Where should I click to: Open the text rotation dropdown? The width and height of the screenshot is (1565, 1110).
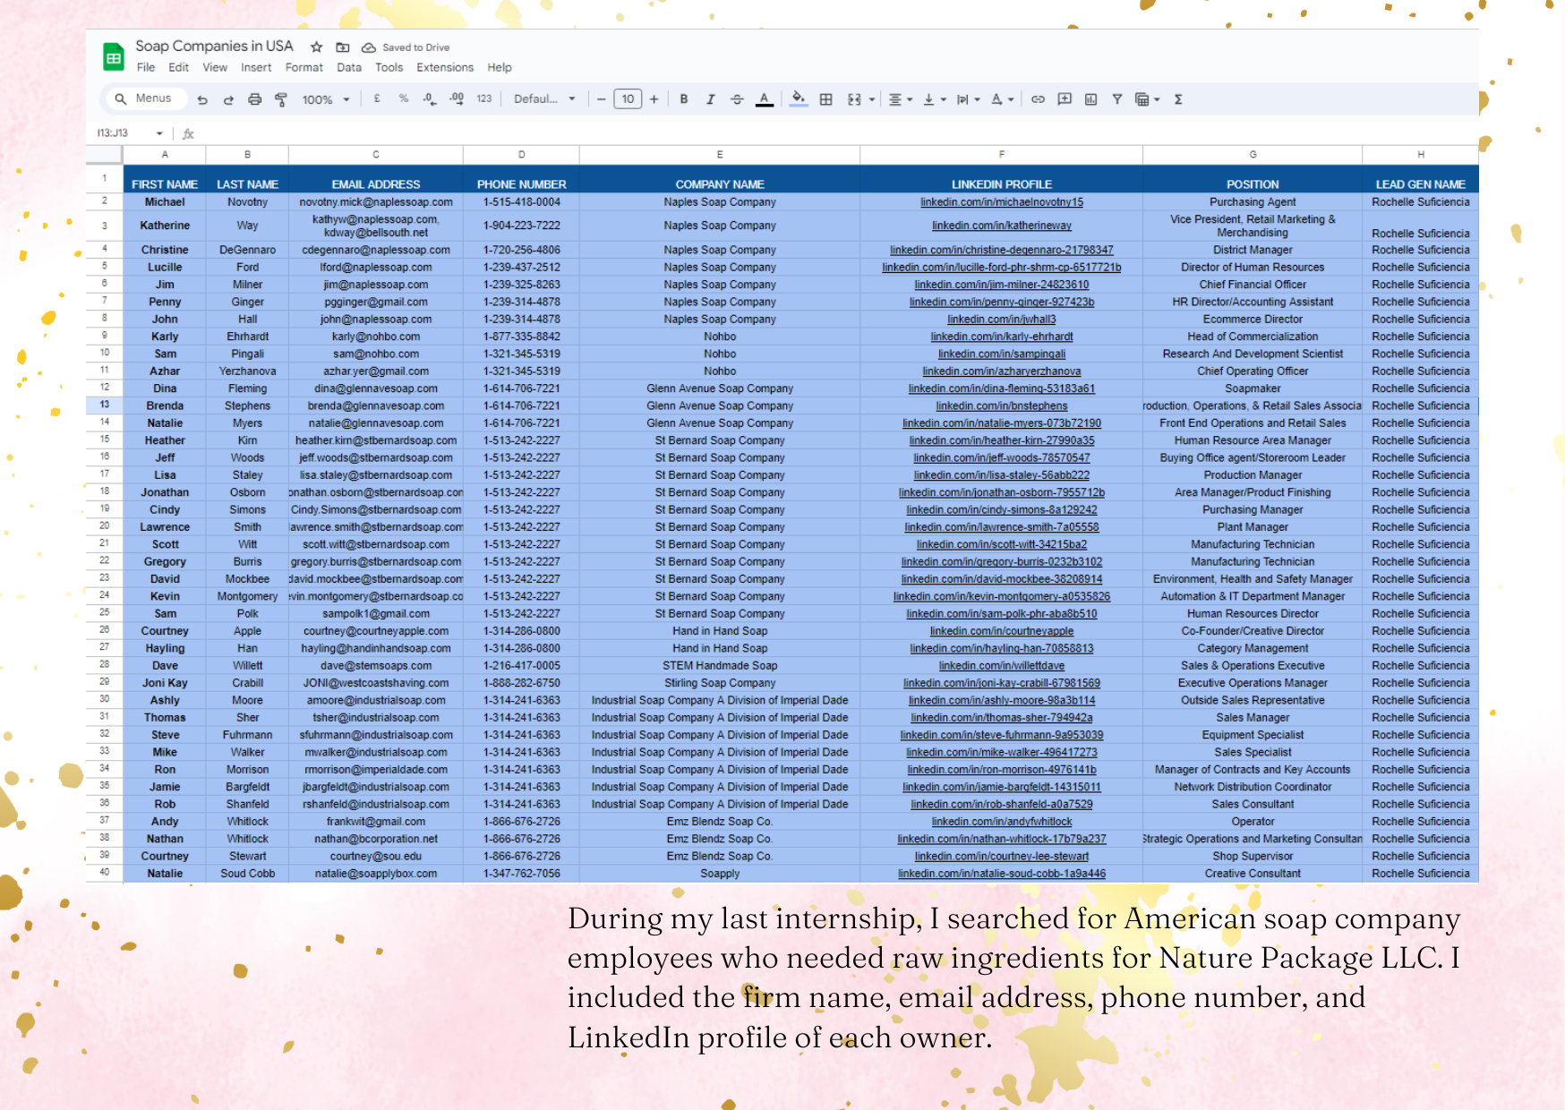pyautogui.click(x=1002, y=99)
